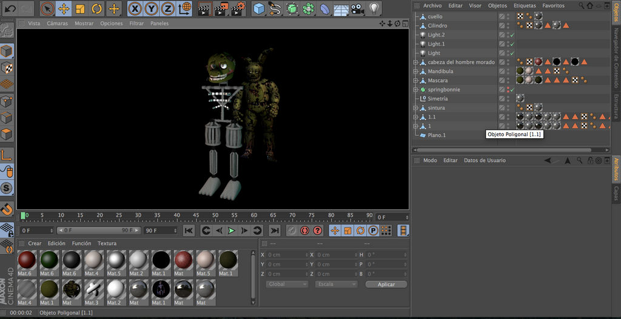The image size is (621, 319).
Task: Play the animation forward
Action: (x=232, y=230)
